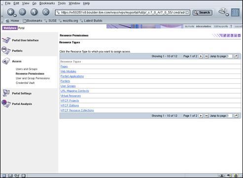
Task: Click the bottom Jump to page input field
Action: coord(230,116)
